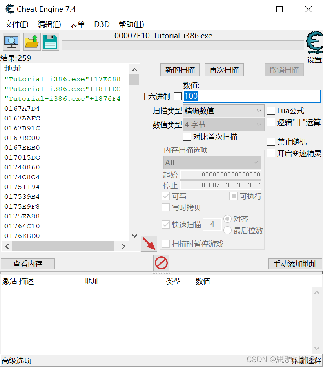Enable the Lua公式 checkbox
Viewport: 323px width, 367px height.
(271, 111)
